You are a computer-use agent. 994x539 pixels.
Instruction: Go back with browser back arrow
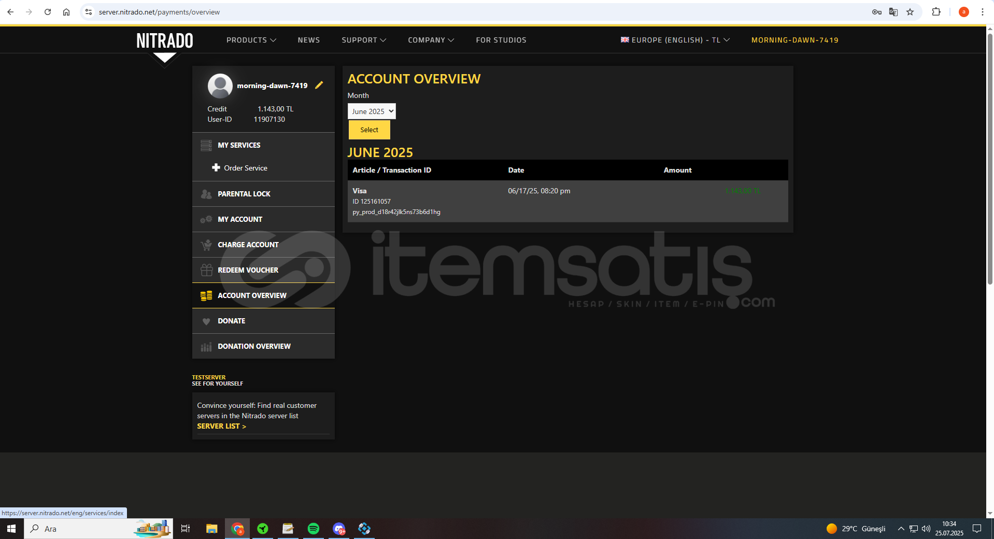click(10, 12)
